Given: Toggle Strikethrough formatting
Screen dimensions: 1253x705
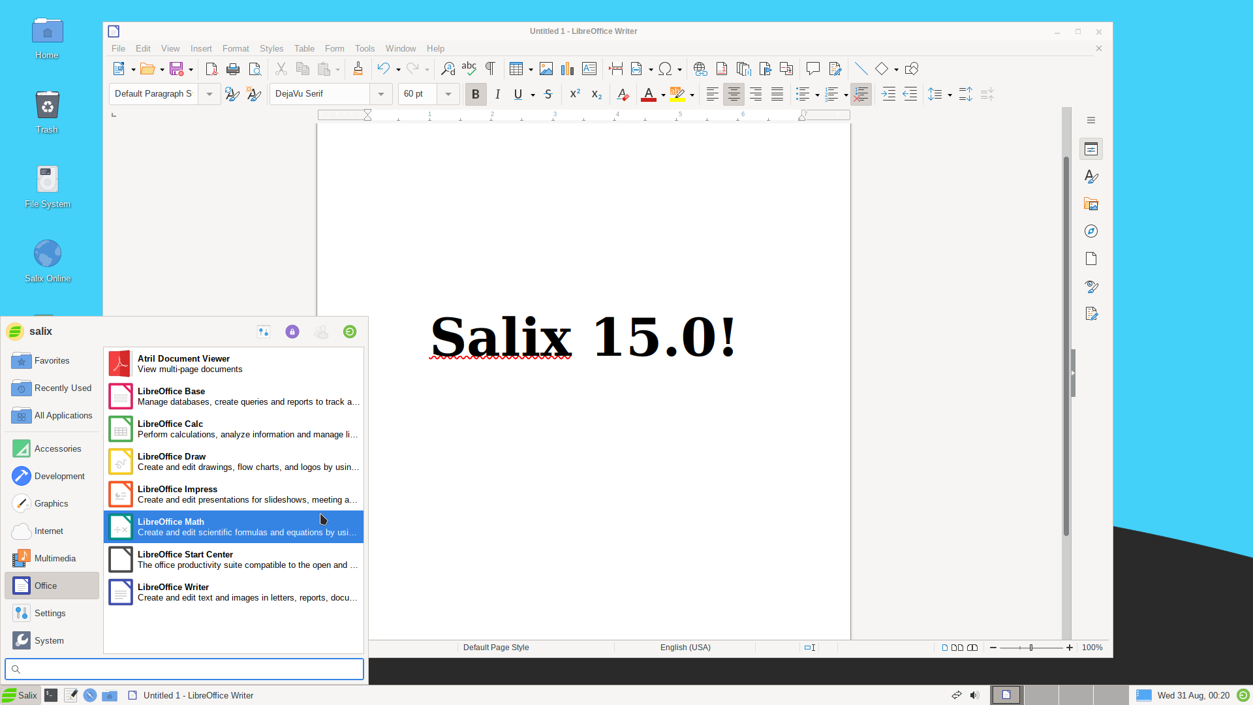Looking at the screenshot, I should (548, 95).
